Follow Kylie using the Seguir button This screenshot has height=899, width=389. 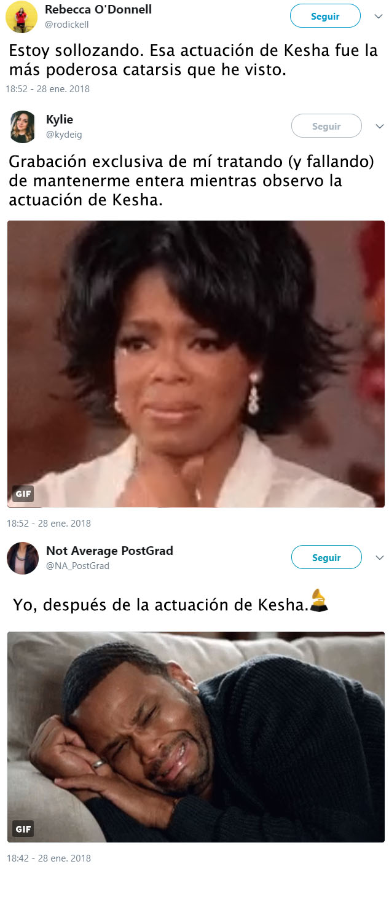coord(326,126)
